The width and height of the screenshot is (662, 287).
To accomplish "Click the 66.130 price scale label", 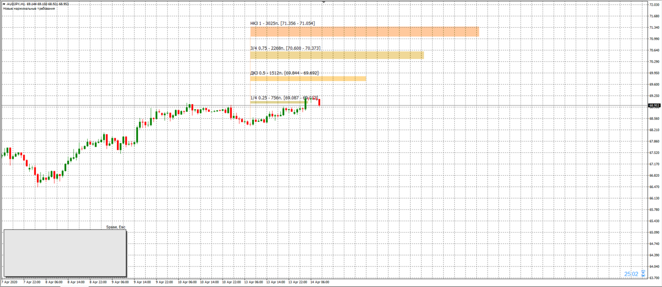I will 654,198.
